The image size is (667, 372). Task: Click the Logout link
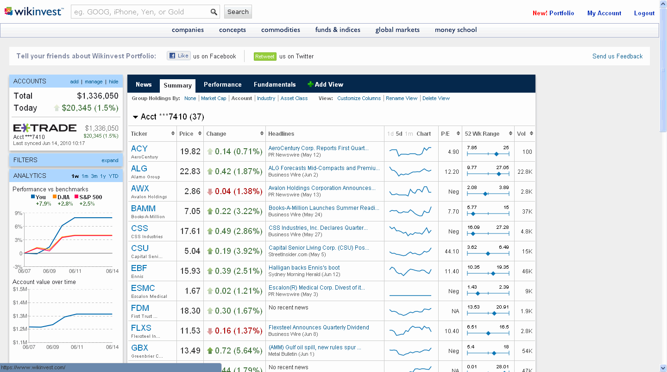pyautogui.click(x=644, y=13)
